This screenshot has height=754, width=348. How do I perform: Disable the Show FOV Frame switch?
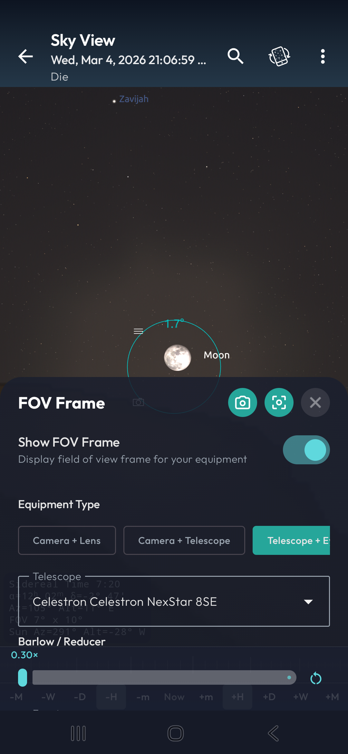click(x=306, y=450)
